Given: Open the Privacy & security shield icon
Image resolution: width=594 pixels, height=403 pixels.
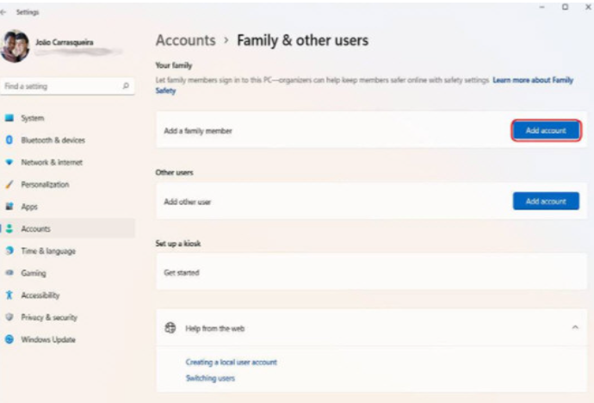Looking at the screenshot, I should pos(9,317).
